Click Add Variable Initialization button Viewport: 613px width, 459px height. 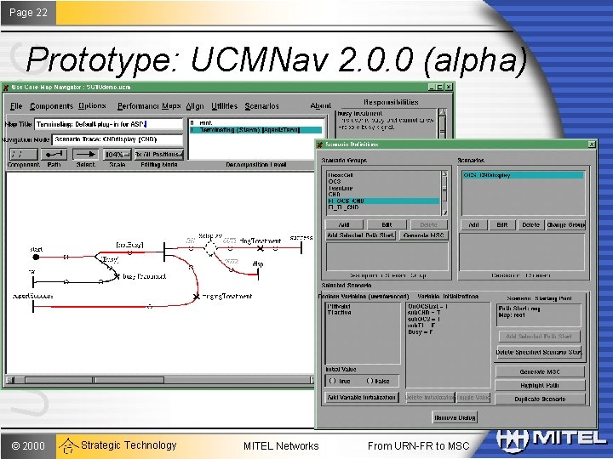click(x=362, y=397)
